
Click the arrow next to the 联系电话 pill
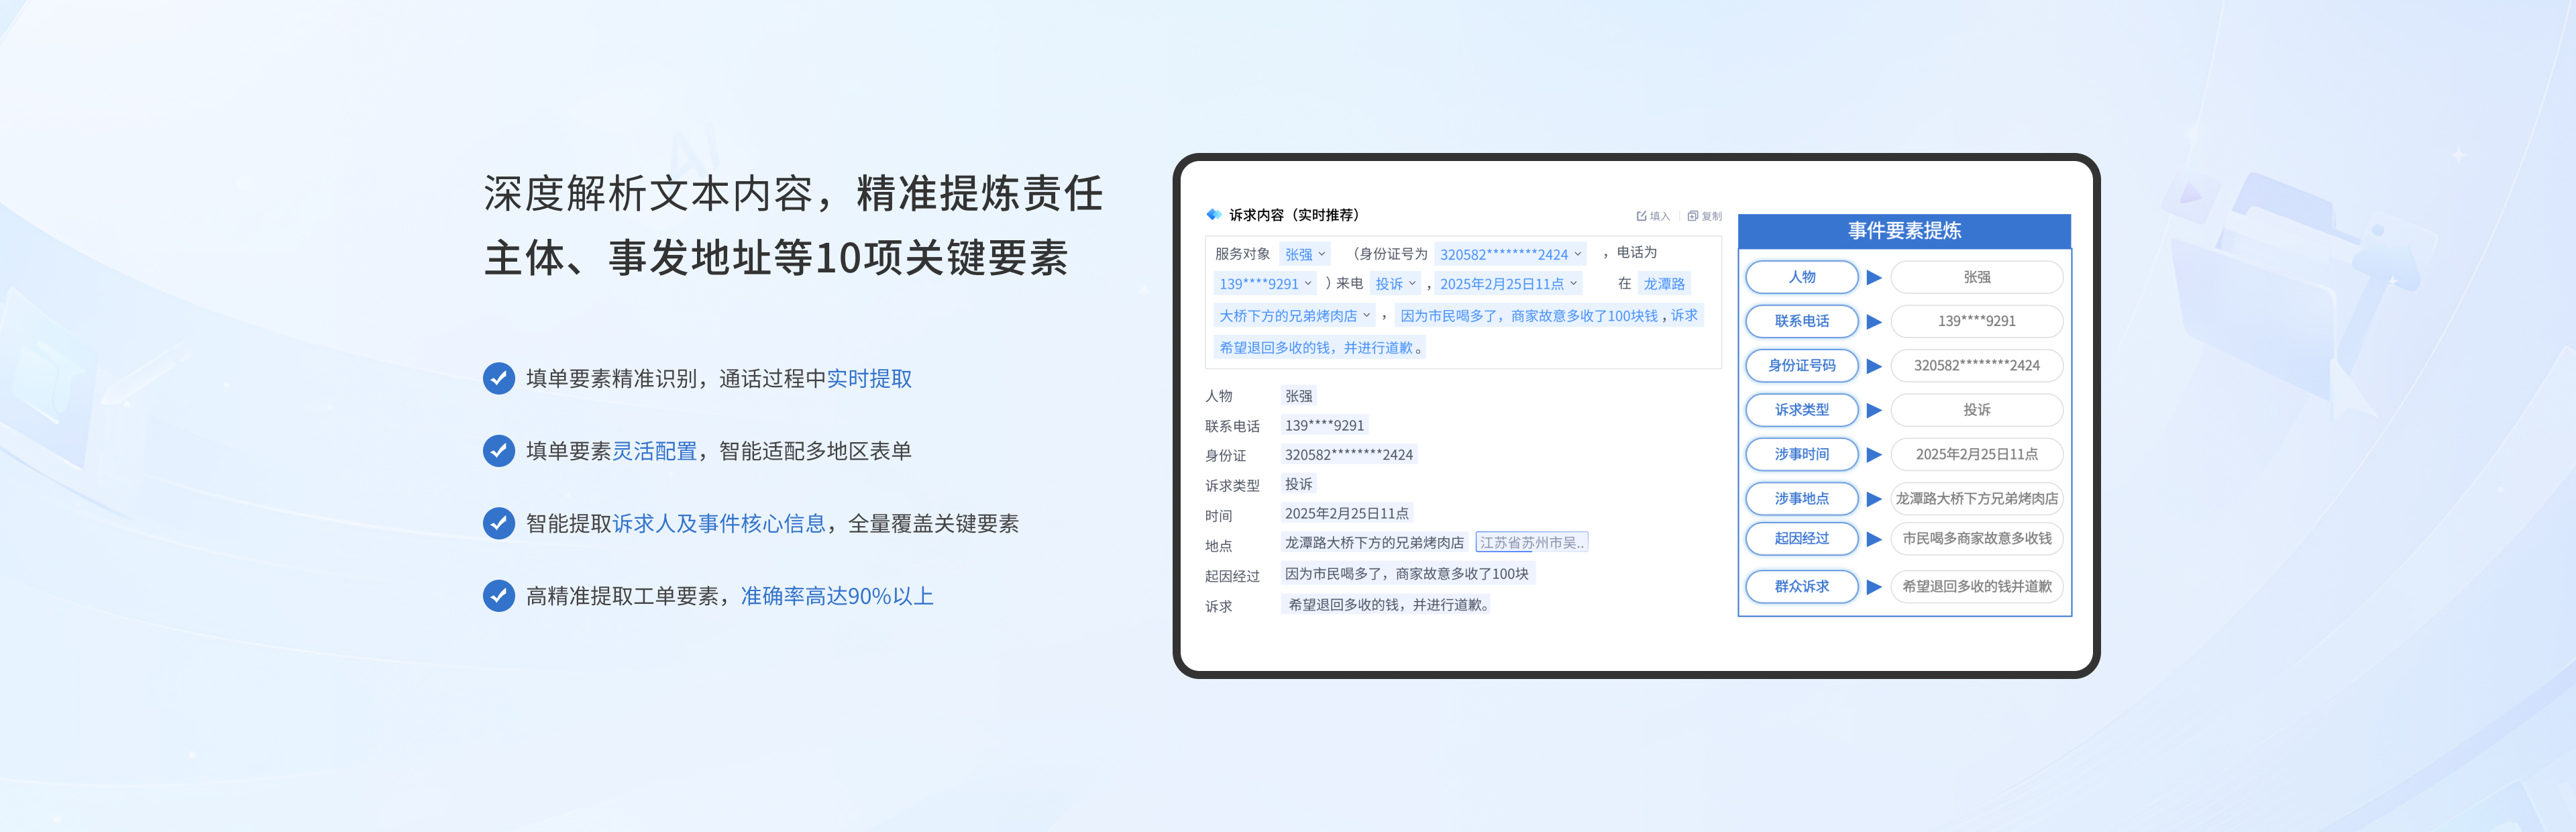pyautogui.click(x=1874, y=321)
